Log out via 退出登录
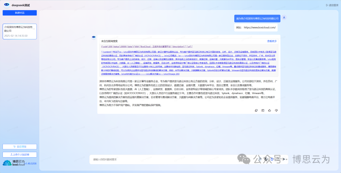 click(x=332, y=5)
